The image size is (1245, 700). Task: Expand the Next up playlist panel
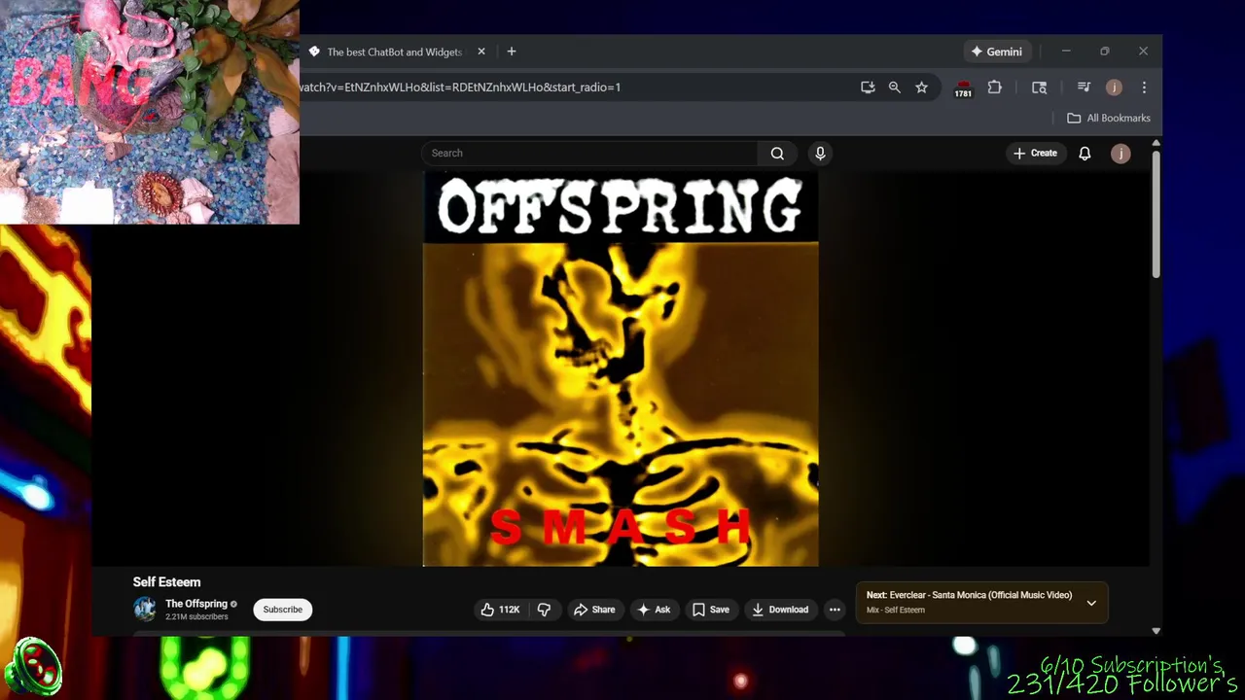point(1091,603)
